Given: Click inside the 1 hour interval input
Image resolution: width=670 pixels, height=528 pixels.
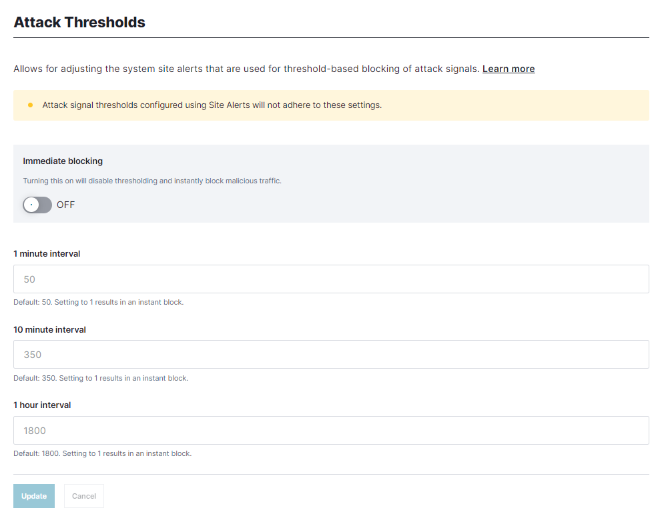Looking at the screenshot, I should [x=331, y=430].
